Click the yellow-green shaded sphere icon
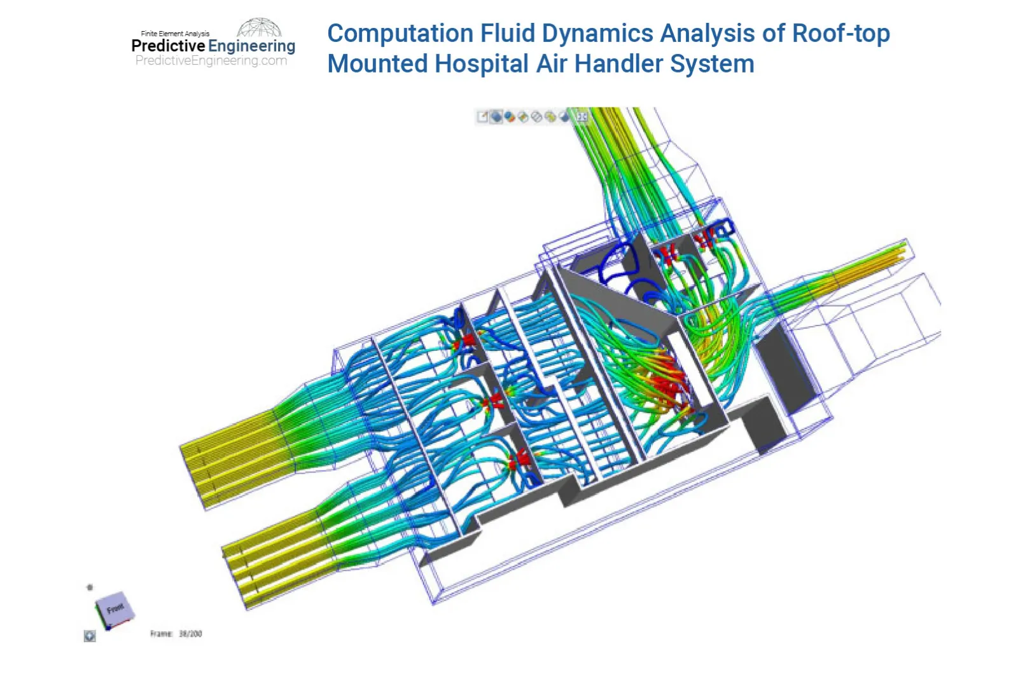1018x698 pixels. click(x=550, y=117)
